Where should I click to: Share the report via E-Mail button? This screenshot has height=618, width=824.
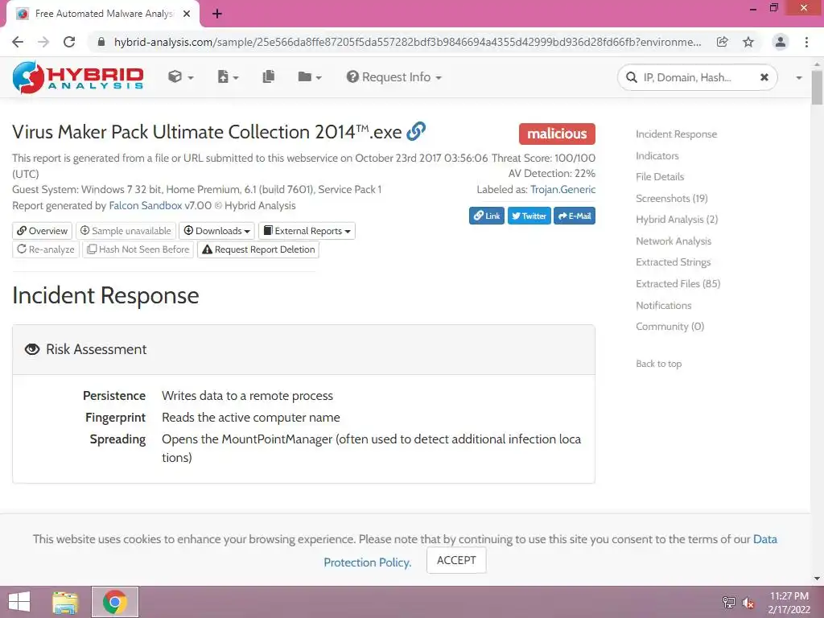(x=575, y=216)
